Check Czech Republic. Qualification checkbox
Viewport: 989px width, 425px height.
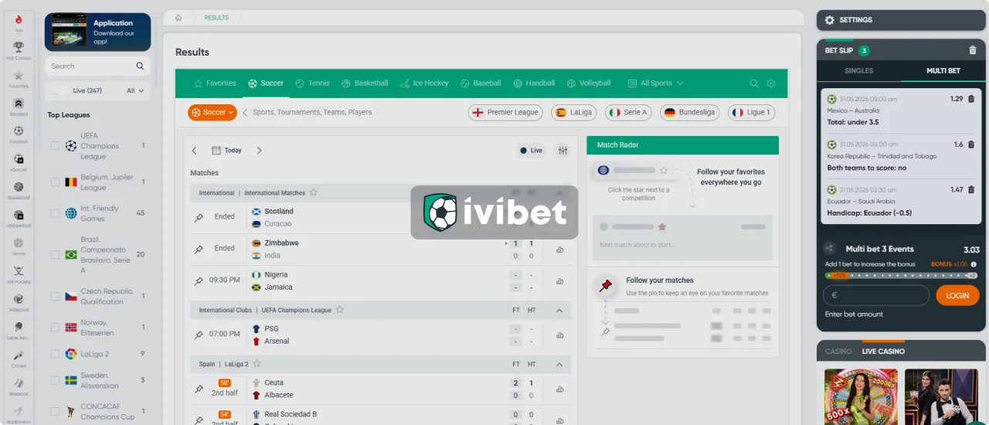click(x=55, y=297)
